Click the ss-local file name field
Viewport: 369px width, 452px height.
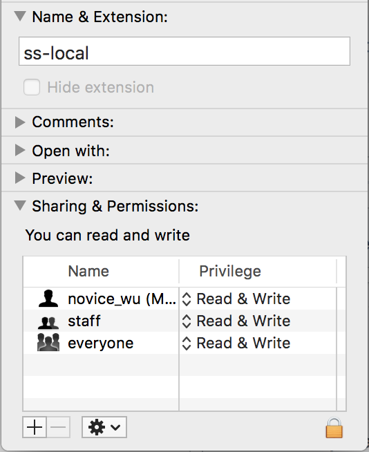pos(184,51)
